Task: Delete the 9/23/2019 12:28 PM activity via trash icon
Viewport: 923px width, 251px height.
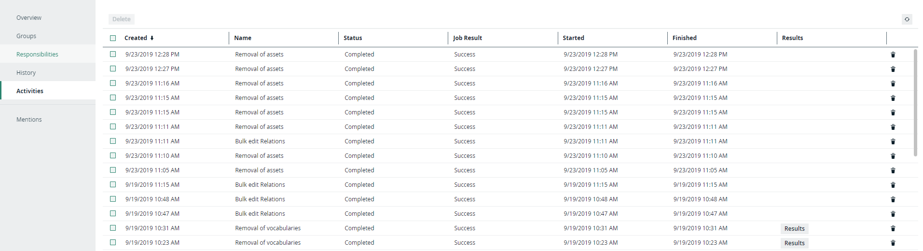Action: point(893,55)
